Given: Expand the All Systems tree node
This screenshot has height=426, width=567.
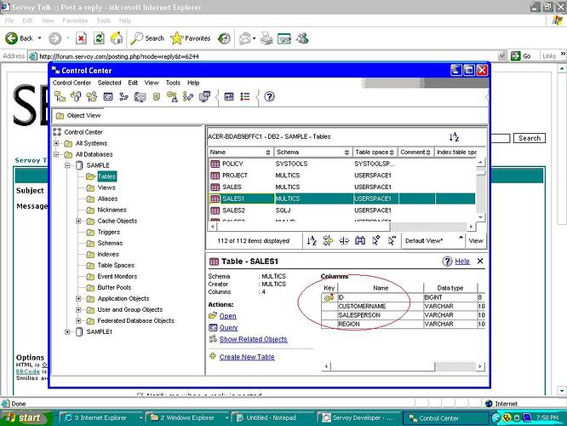Looking at the screenshot, I should pos(56,143).
